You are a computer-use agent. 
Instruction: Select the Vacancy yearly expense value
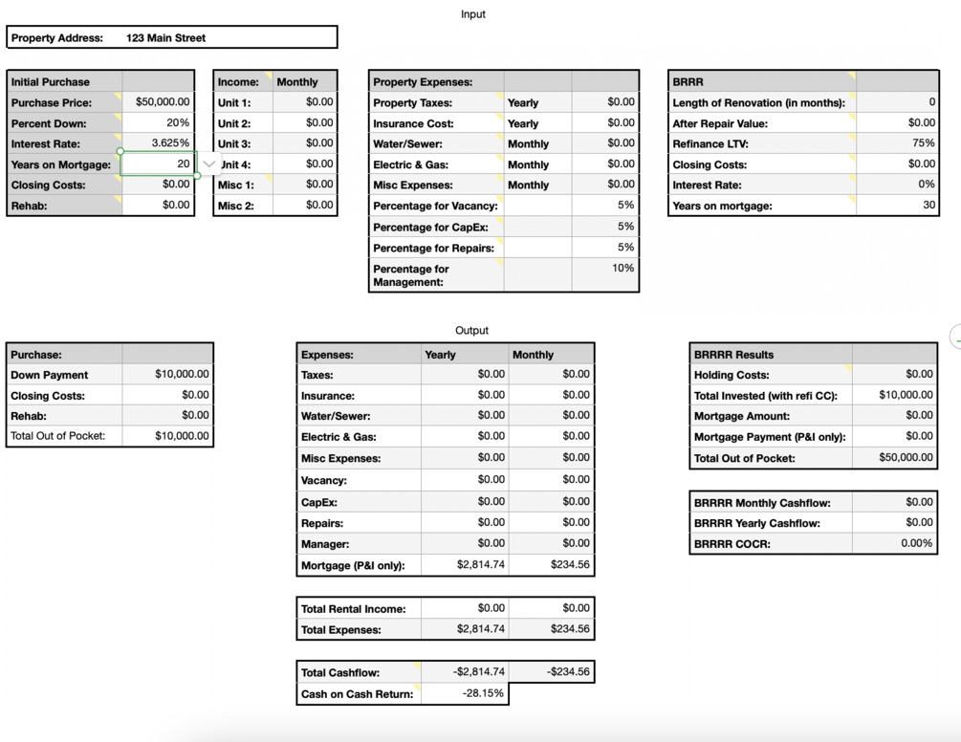click(x=465, y=480)
